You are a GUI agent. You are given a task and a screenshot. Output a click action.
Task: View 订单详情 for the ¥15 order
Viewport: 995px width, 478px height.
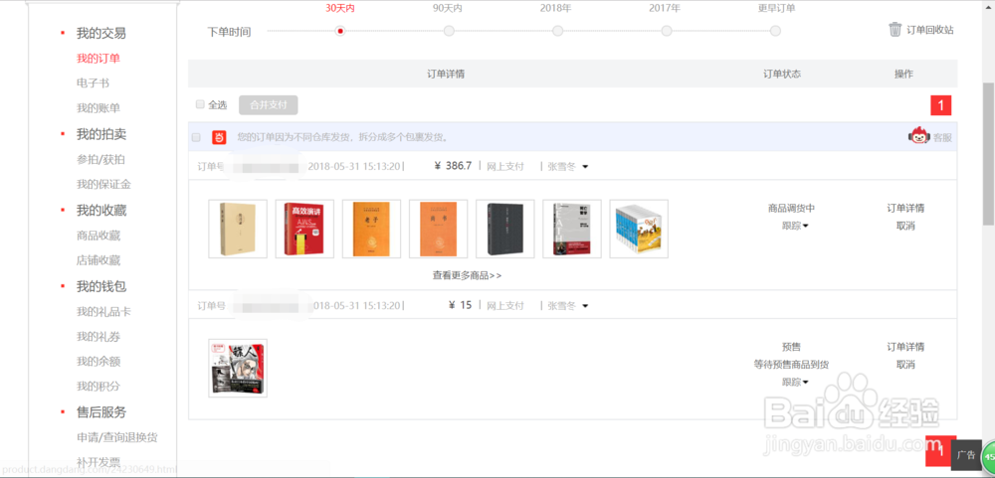[x=905, y=347]
